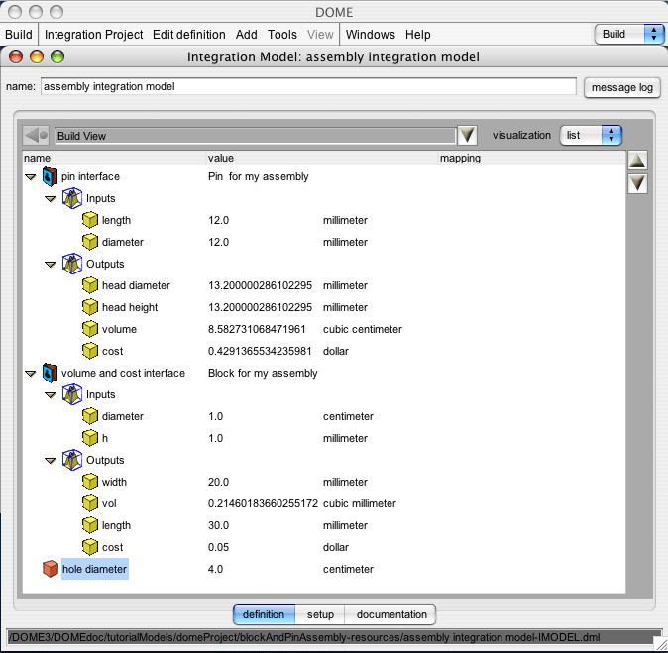Click the red cube icon for hole diameter

pos(51,569)
